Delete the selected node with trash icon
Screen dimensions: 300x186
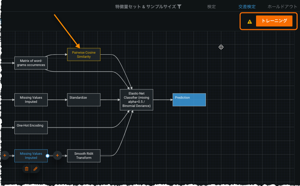click(26, 169)
